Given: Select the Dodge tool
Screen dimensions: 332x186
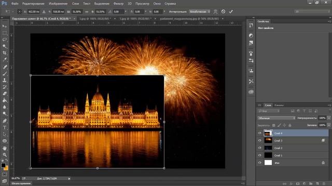Looking at the screenshot, I should click(x=5, y=114).
